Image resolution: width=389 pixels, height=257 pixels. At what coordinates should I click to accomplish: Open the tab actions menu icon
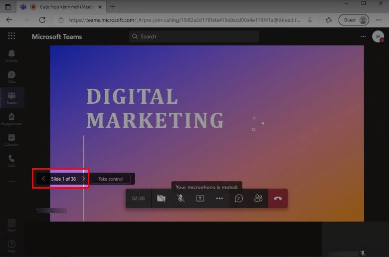tap(8, 6)
